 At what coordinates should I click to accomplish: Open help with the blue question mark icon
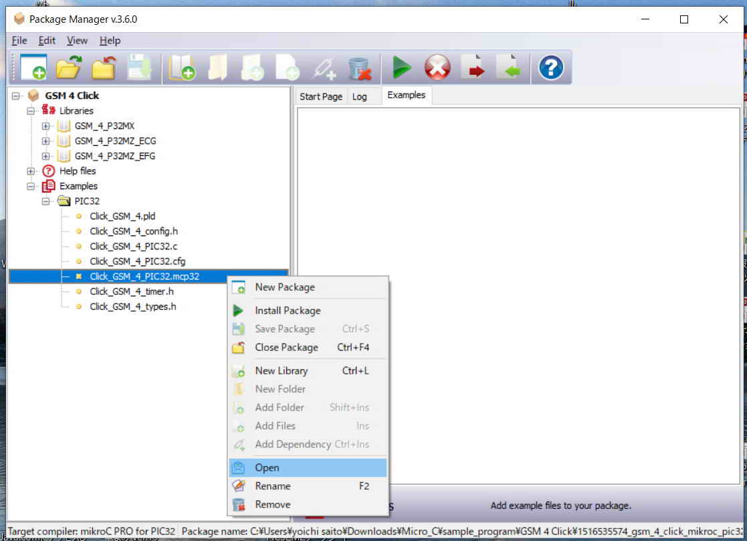point(551,68)
